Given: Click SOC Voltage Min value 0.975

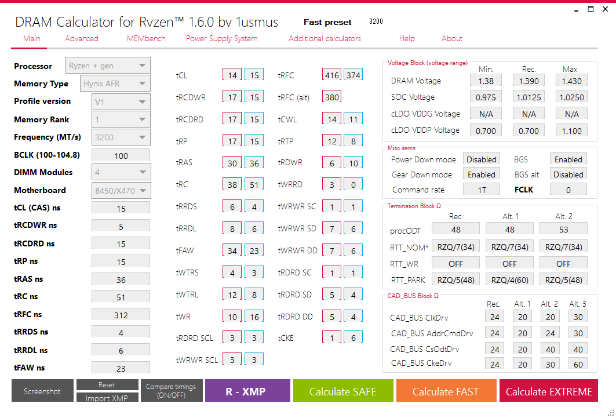Looking at the screenshot, I should (x=486, y=97).
